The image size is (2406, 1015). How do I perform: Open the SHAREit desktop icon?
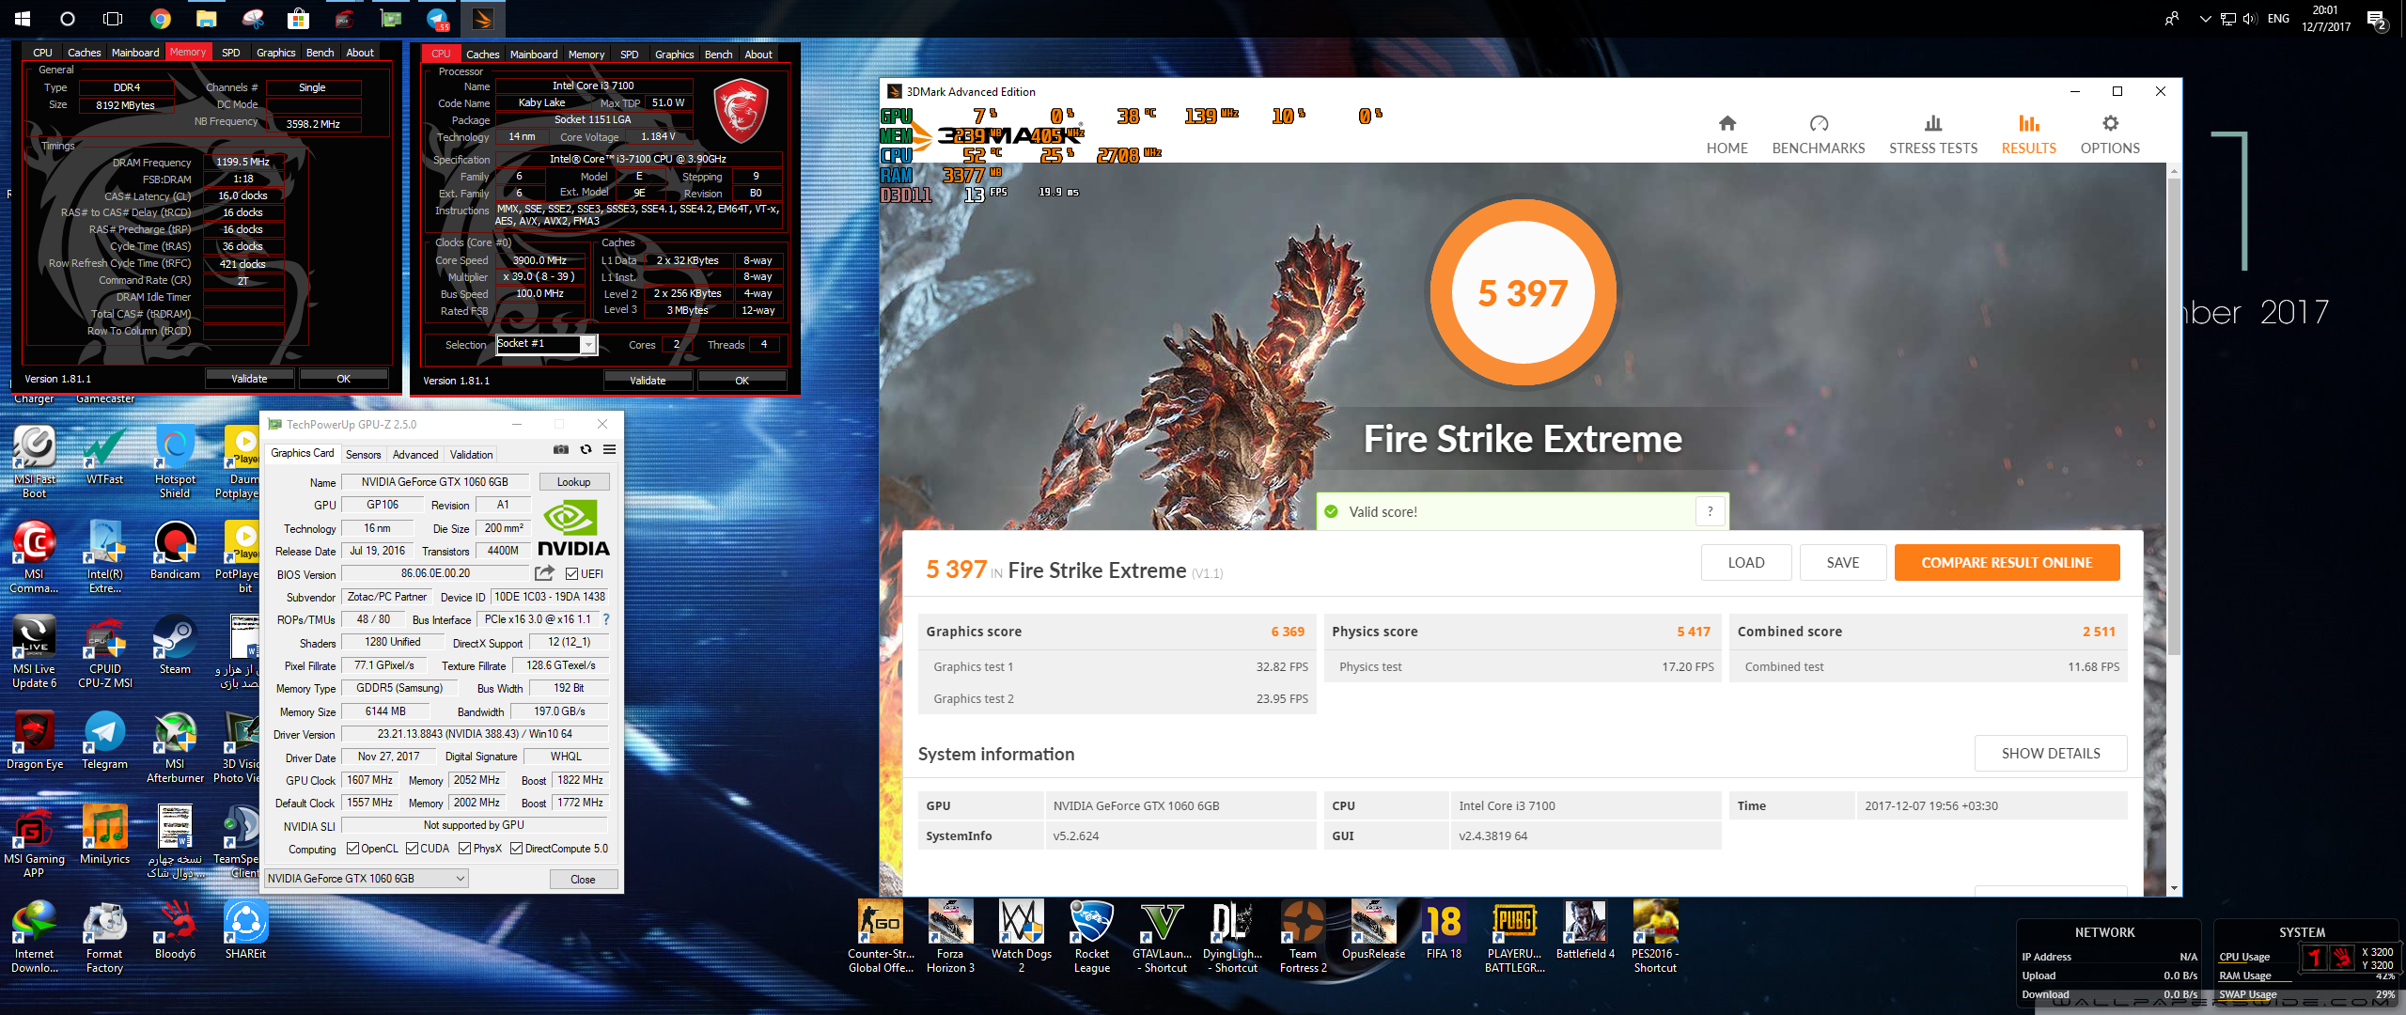click(x=245, y=930)
